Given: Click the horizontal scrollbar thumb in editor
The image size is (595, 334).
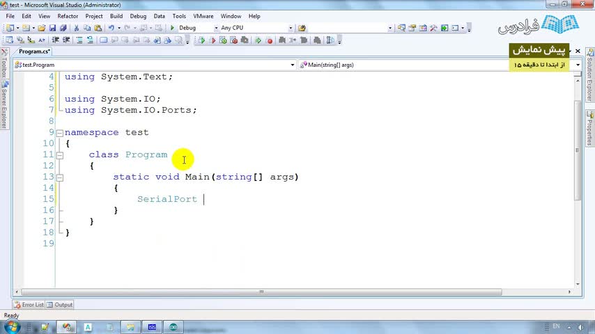Looking at the screenshot, I should (261, 292).
